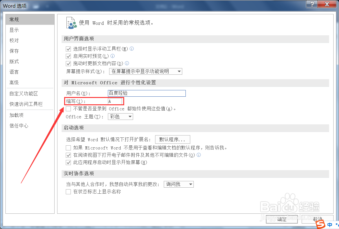Expand the Office 主题 彩色 dropdown
Image resolution: width=339 pixels, height=229 pixels.
(120, 116)
